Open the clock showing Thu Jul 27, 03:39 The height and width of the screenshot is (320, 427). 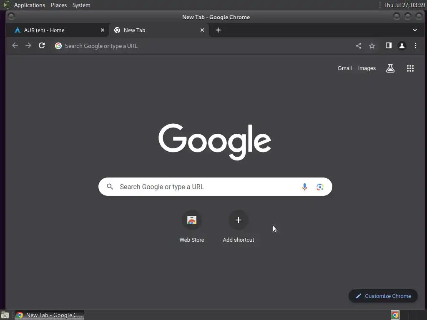404,5
